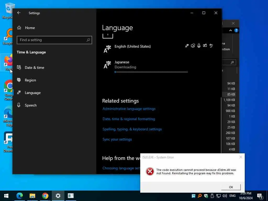Maximize the Settings window
This screenshot has height=201, width=268.
pyautogui.click(x=204, y=13)
